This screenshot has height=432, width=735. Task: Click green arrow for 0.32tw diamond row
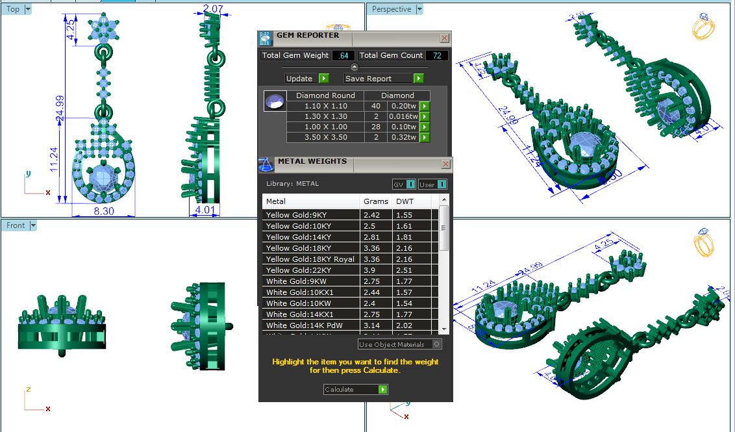tap(425, 137)
